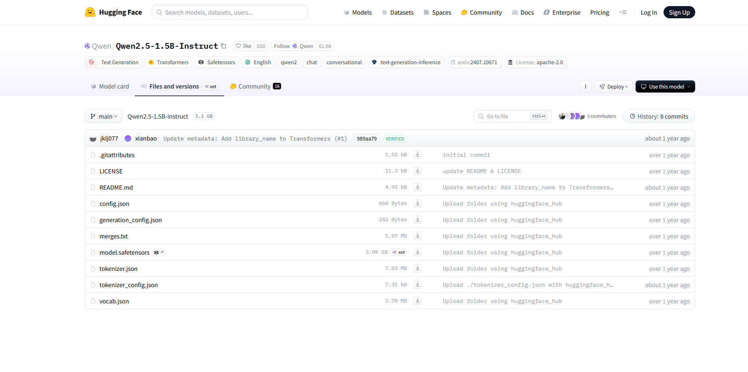The image size is (748, 372).
Task: Open the tokenizer_config.json file link
Action: 128,285
